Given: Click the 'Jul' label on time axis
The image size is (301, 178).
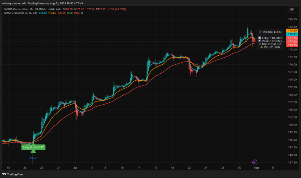Looking at the screenshot, I should (75, 168).
